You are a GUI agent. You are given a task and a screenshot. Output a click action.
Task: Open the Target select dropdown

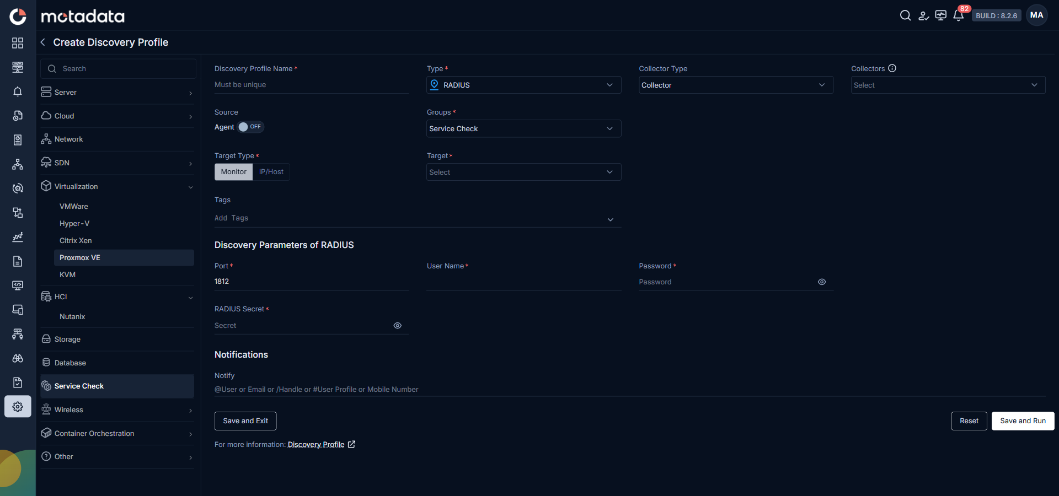point(524,172)
